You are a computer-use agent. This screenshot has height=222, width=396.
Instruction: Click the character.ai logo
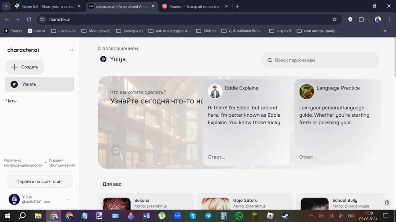click(x=23, y=50)
